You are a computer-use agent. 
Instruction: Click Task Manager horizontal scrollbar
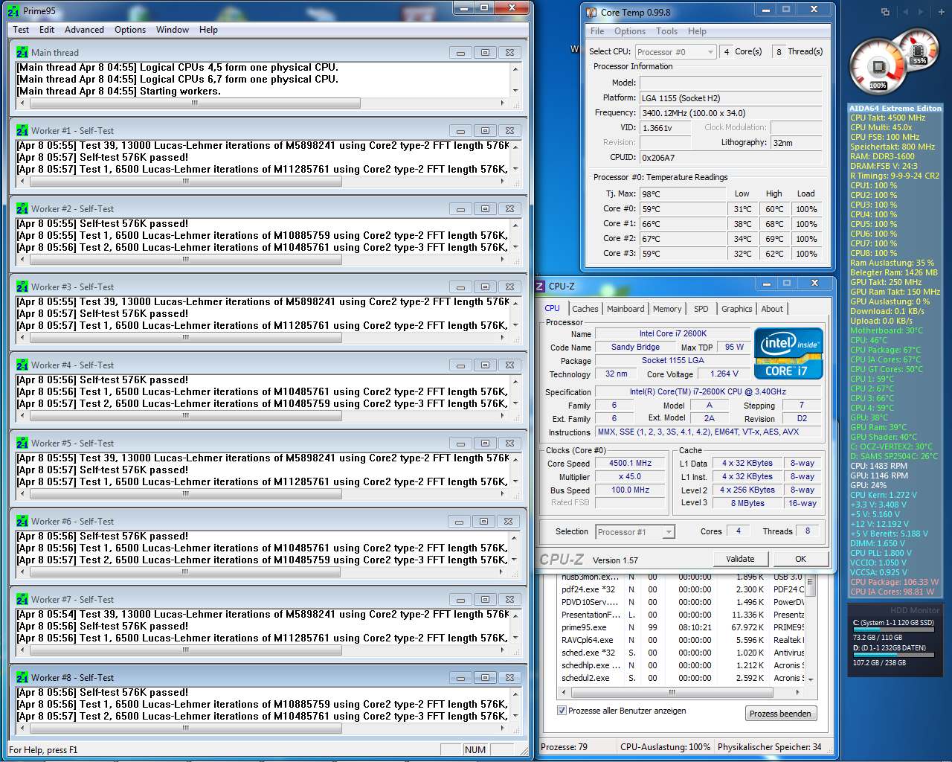(682, 692)
